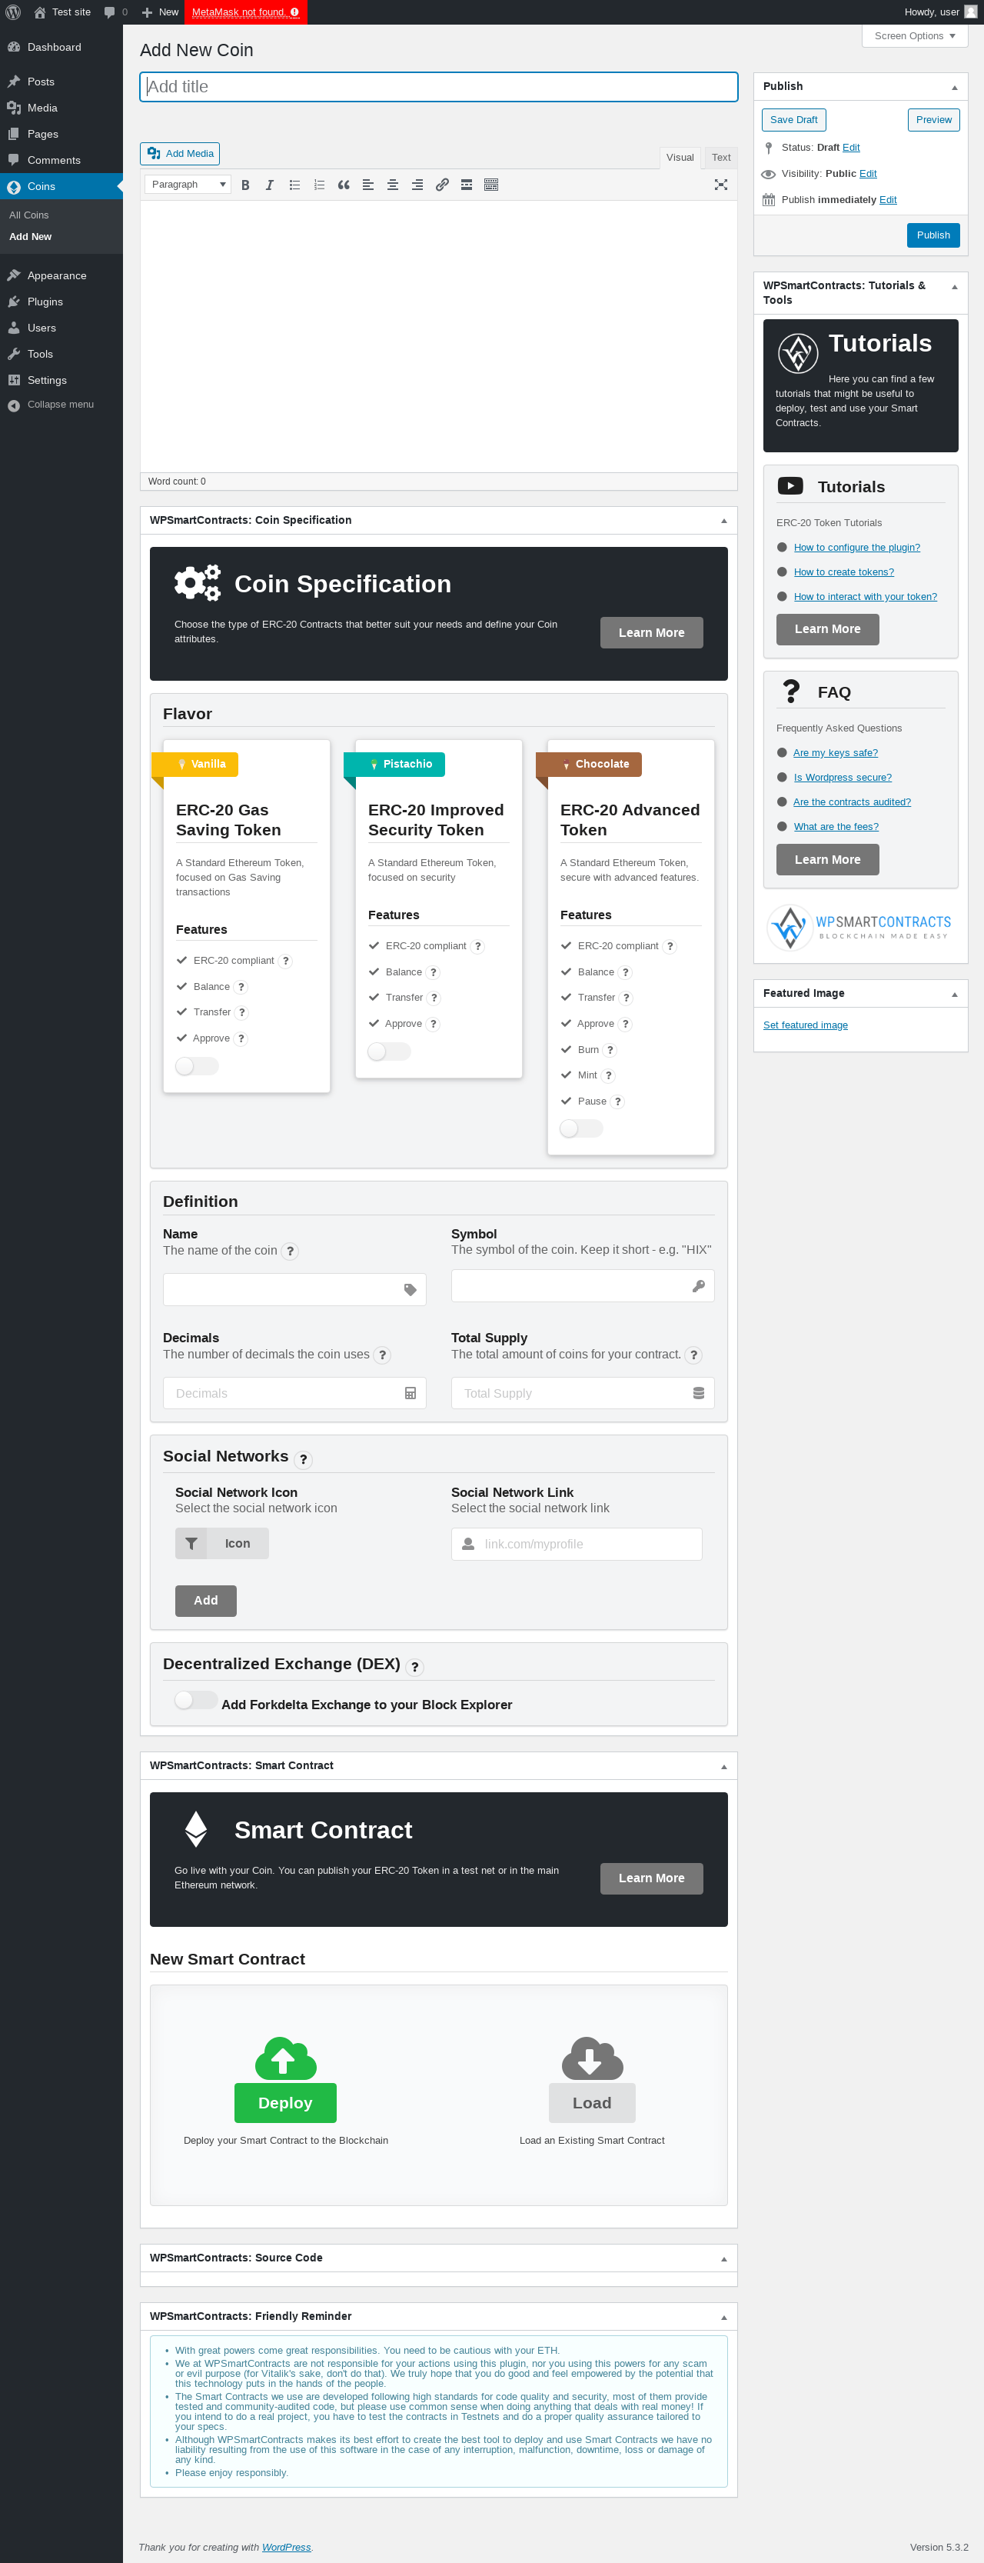This screenshot has width=984, height=2563.
Task: Click help icon next to Burn feature
Action: tap(610, 1050)
